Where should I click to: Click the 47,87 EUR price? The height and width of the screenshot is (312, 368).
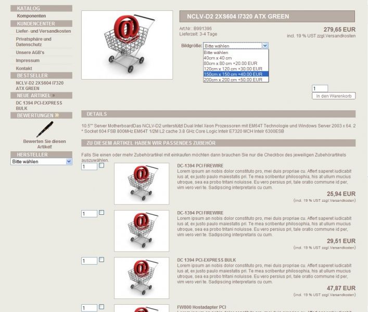[x=341, y=288]
